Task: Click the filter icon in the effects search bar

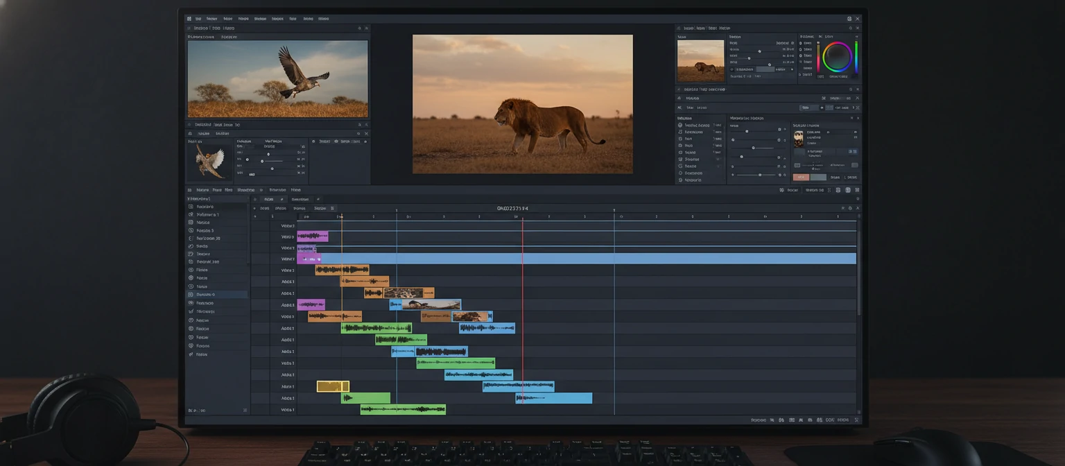Action: tap(824, 107)
